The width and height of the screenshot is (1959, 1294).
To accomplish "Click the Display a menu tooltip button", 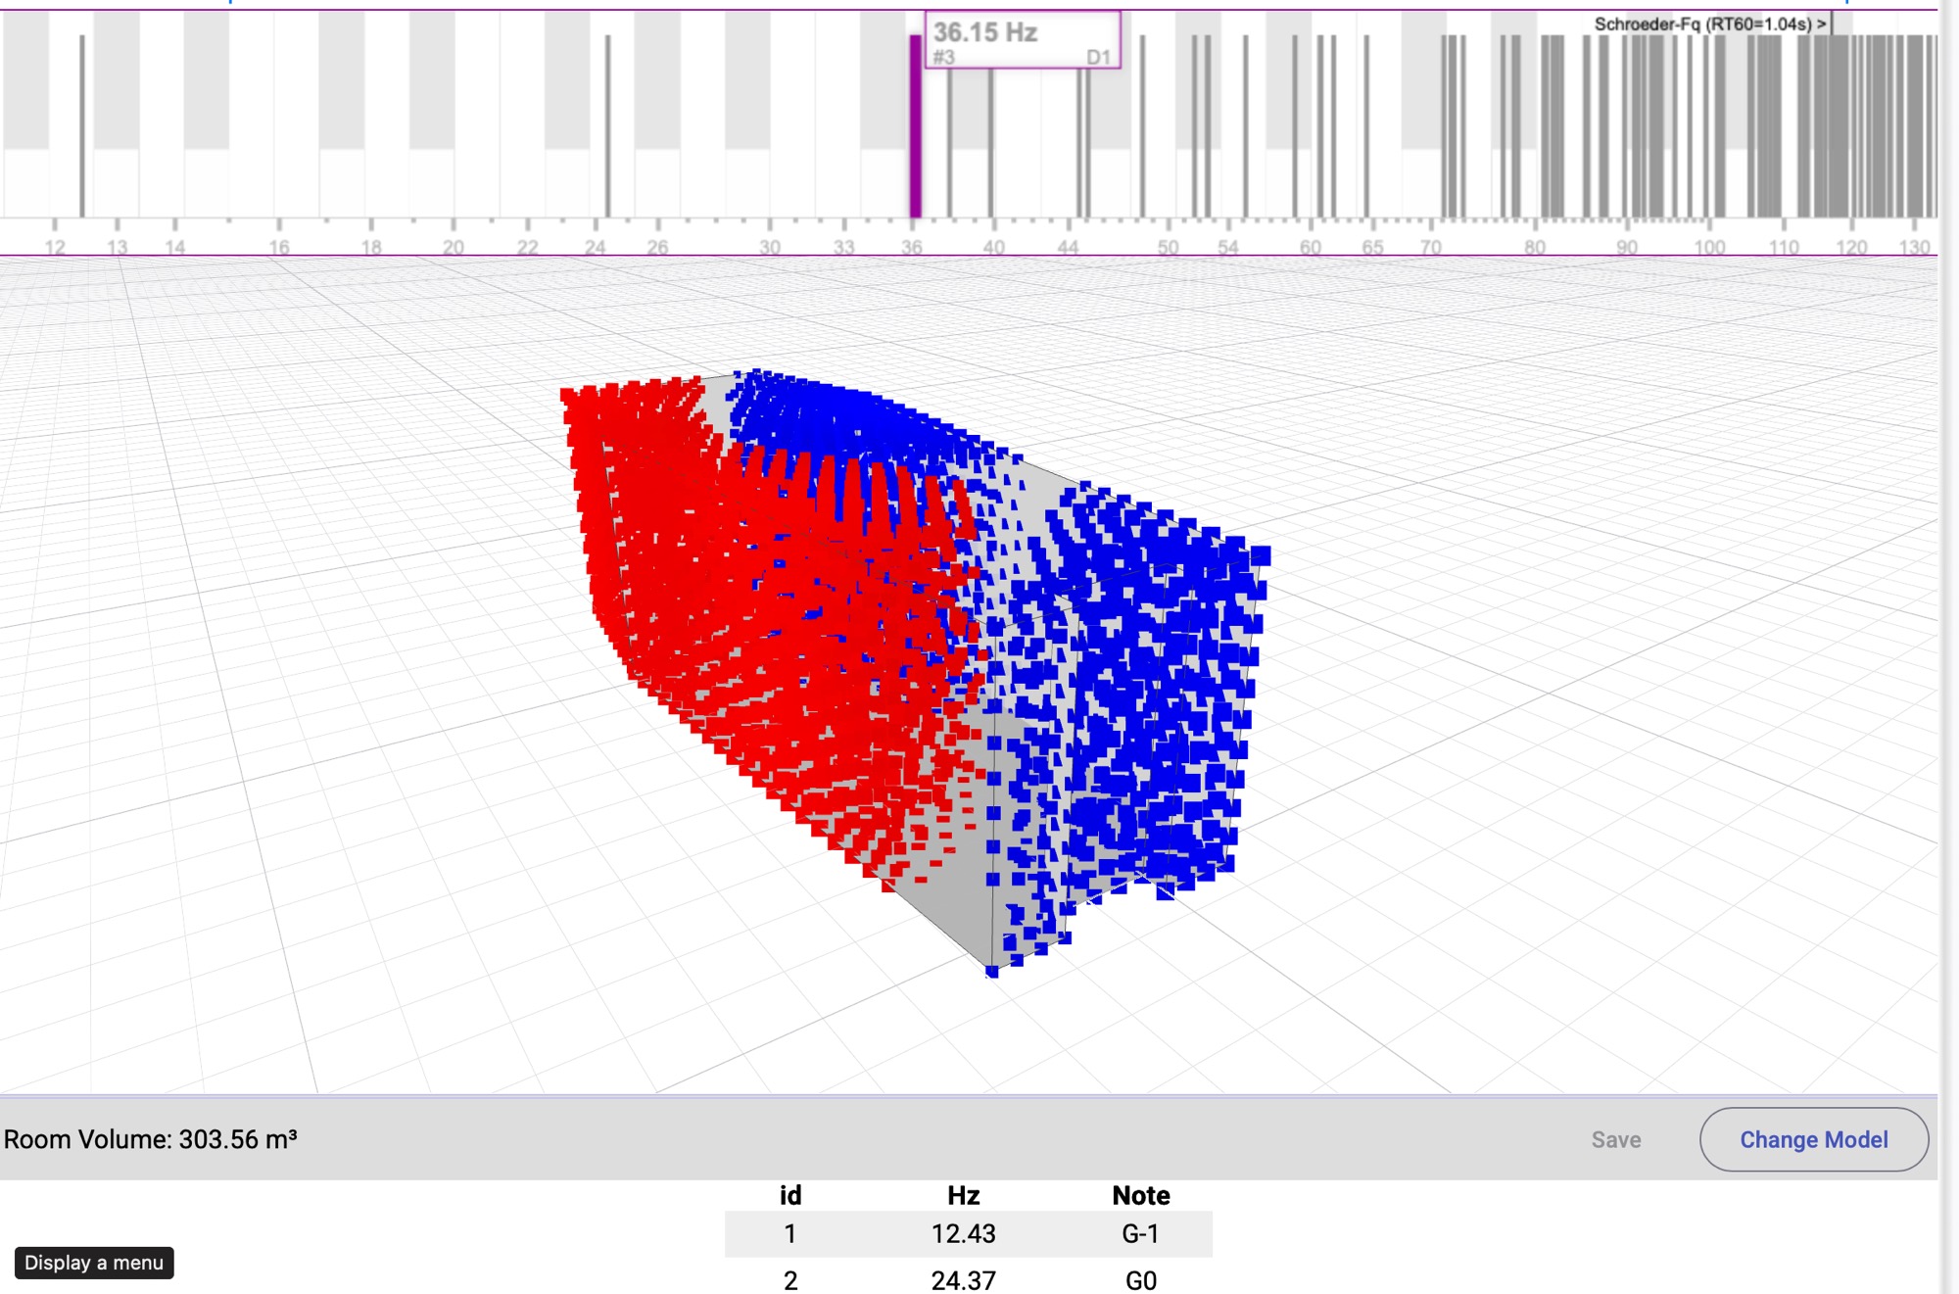I will 94,1263.
